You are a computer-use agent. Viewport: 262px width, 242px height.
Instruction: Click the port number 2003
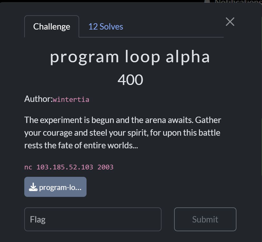tap(105, 167)
